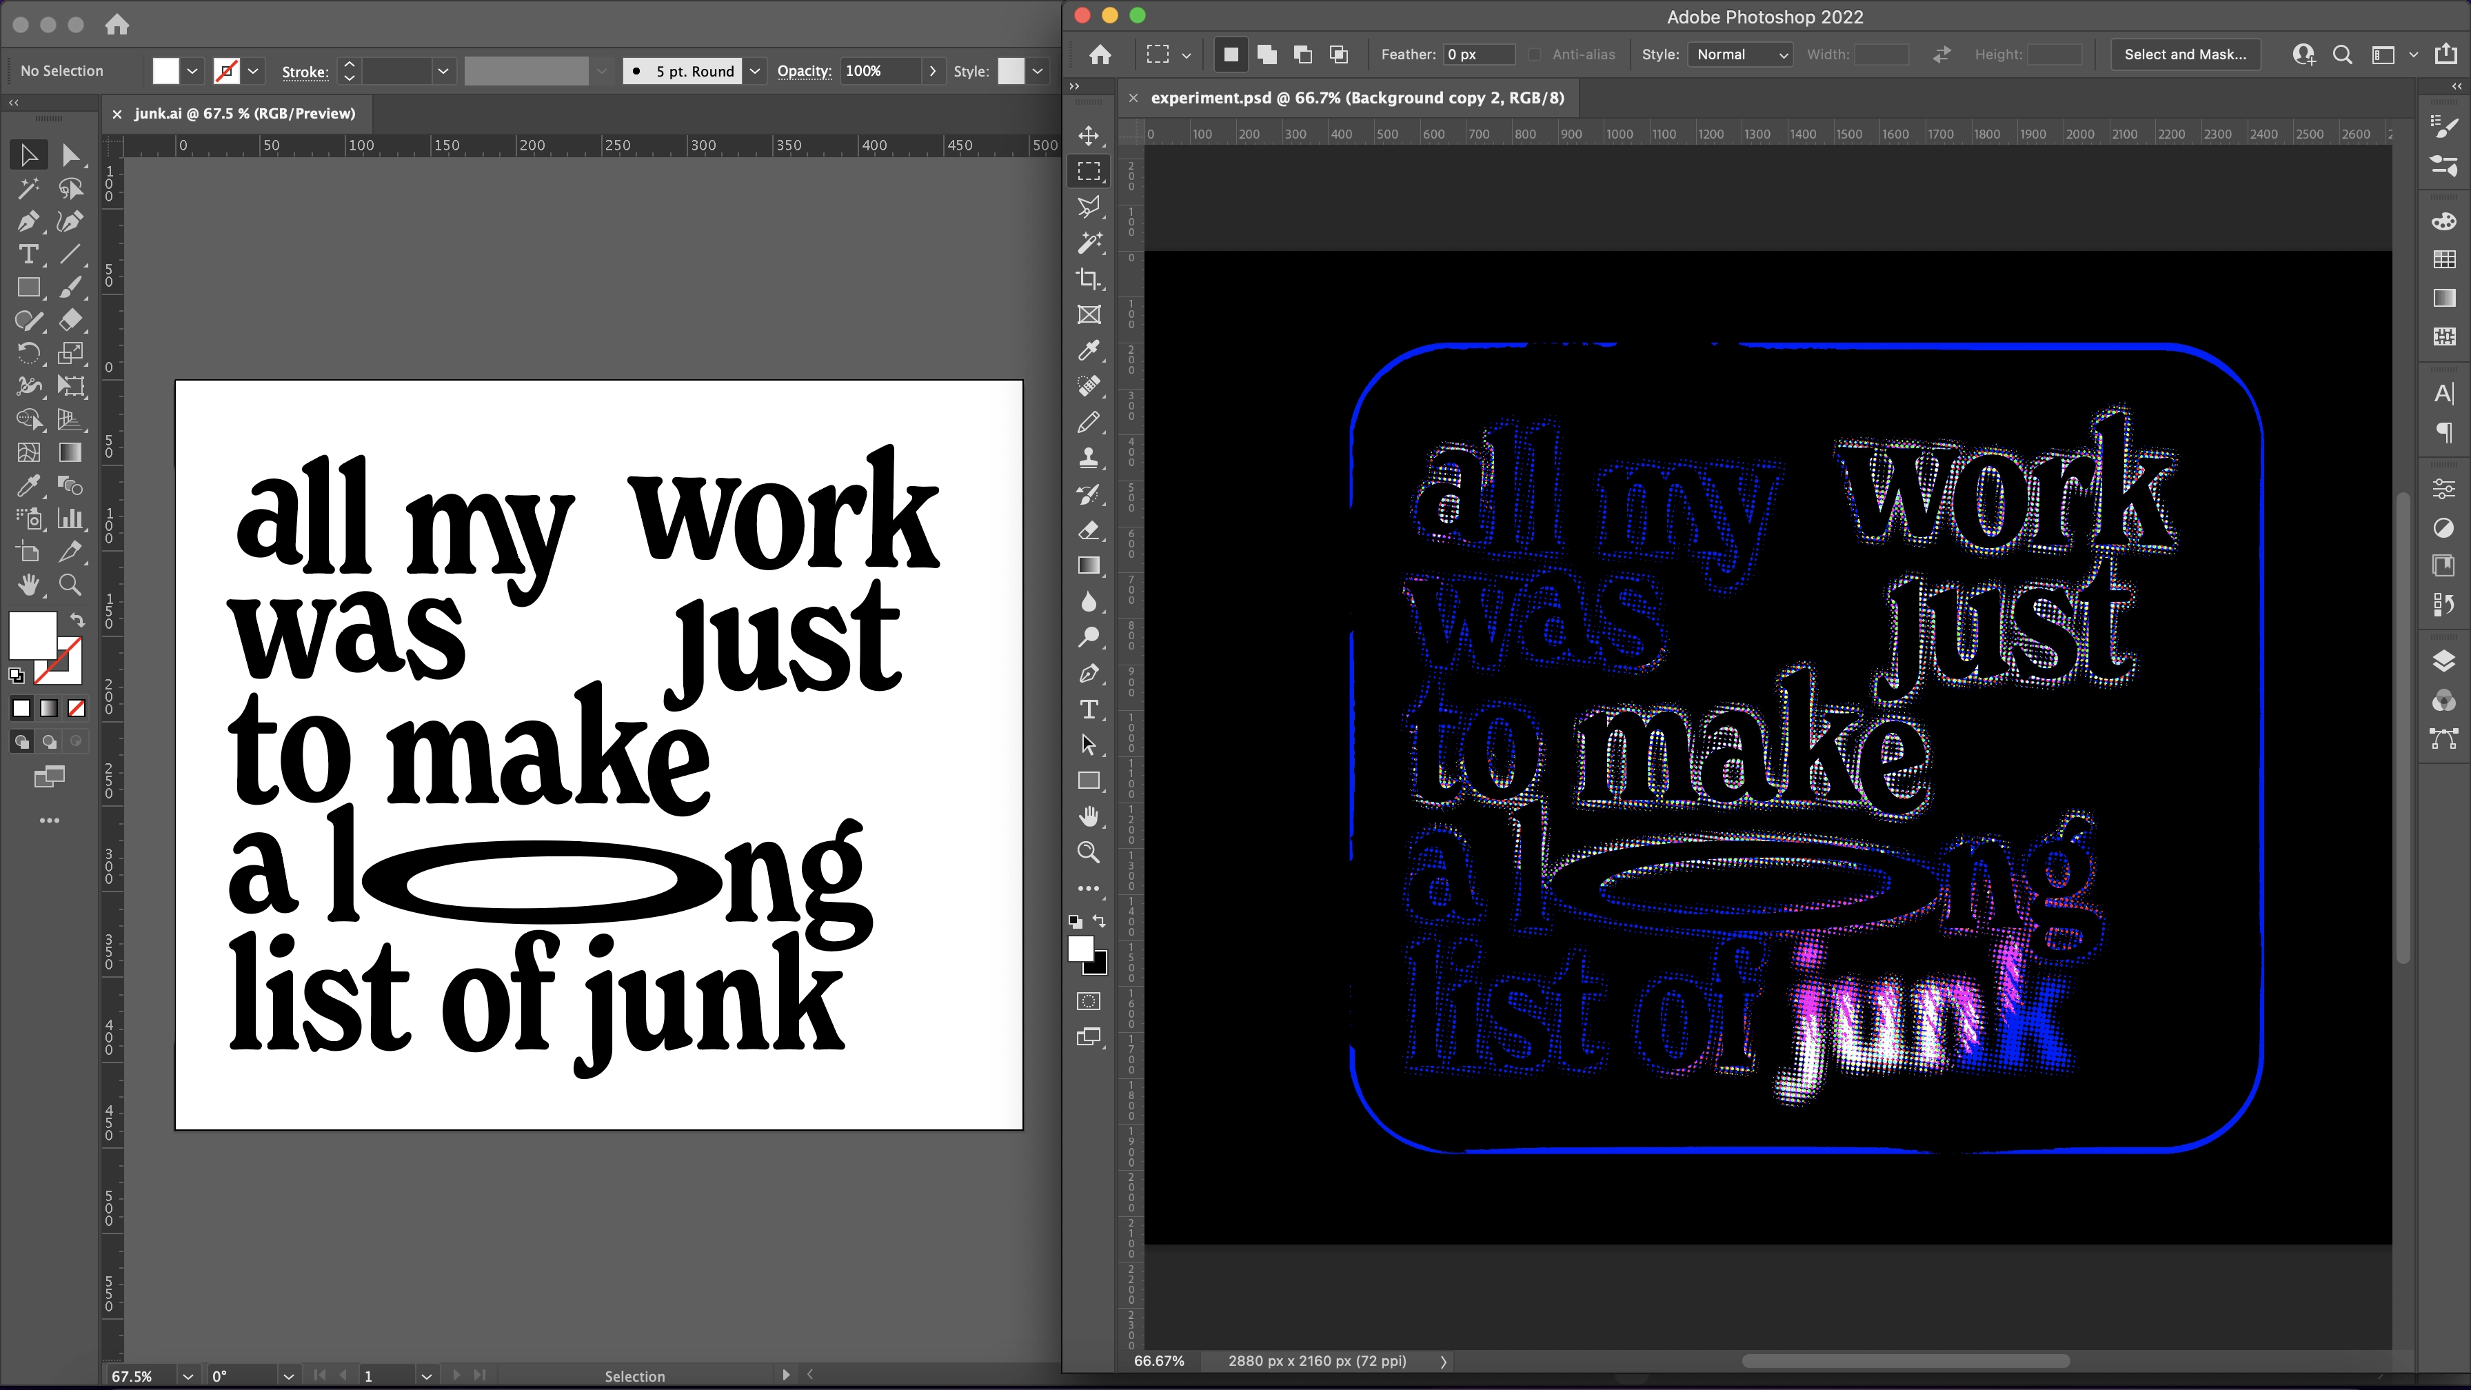Select the Crop tool in Photoshop
2471x1390 pixels.
coord(1089,279)
